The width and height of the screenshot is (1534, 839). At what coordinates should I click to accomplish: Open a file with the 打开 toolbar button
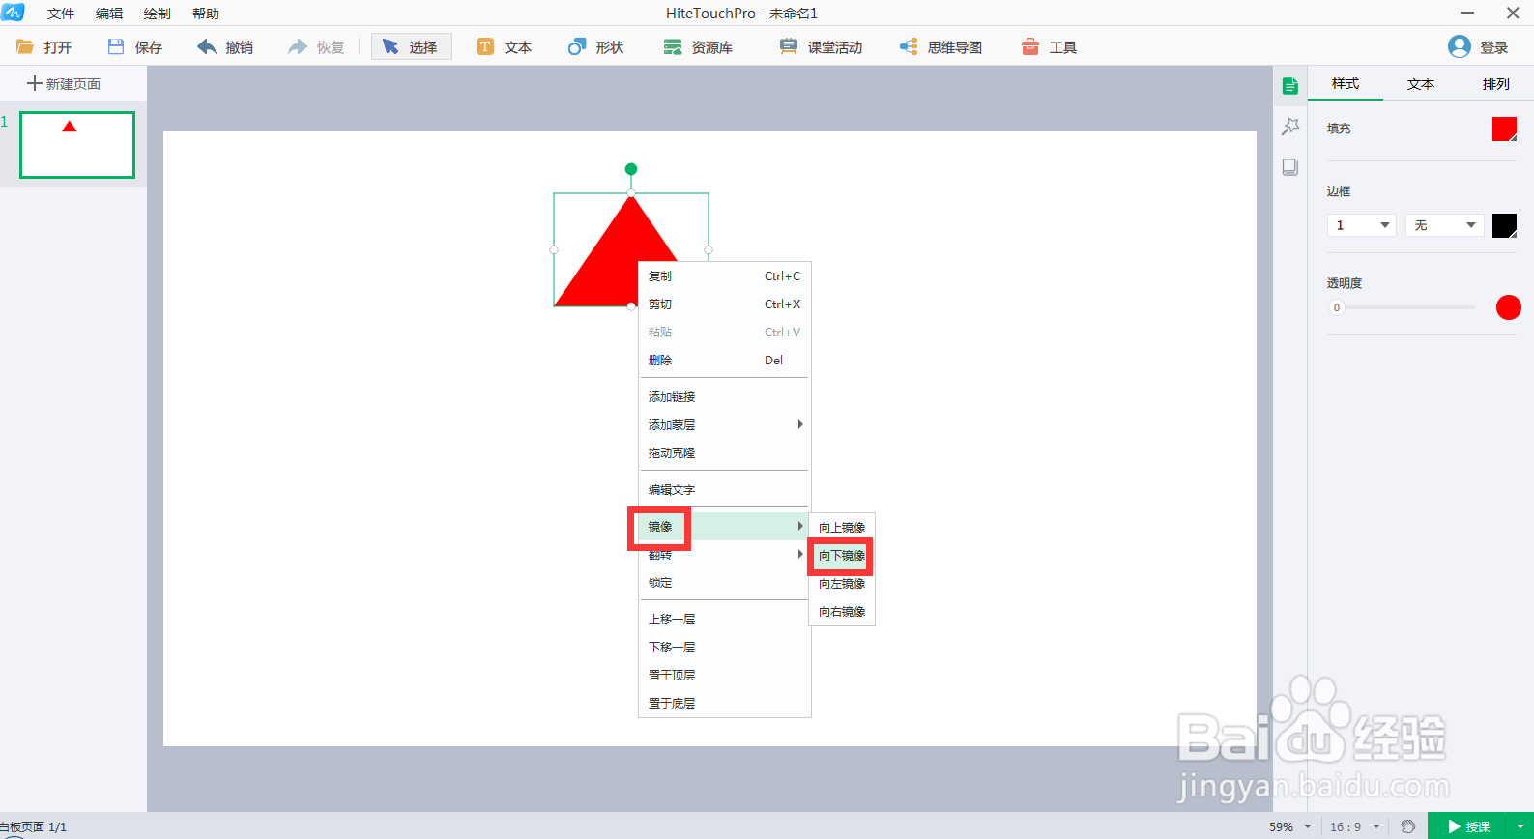(x=44, y=47)
